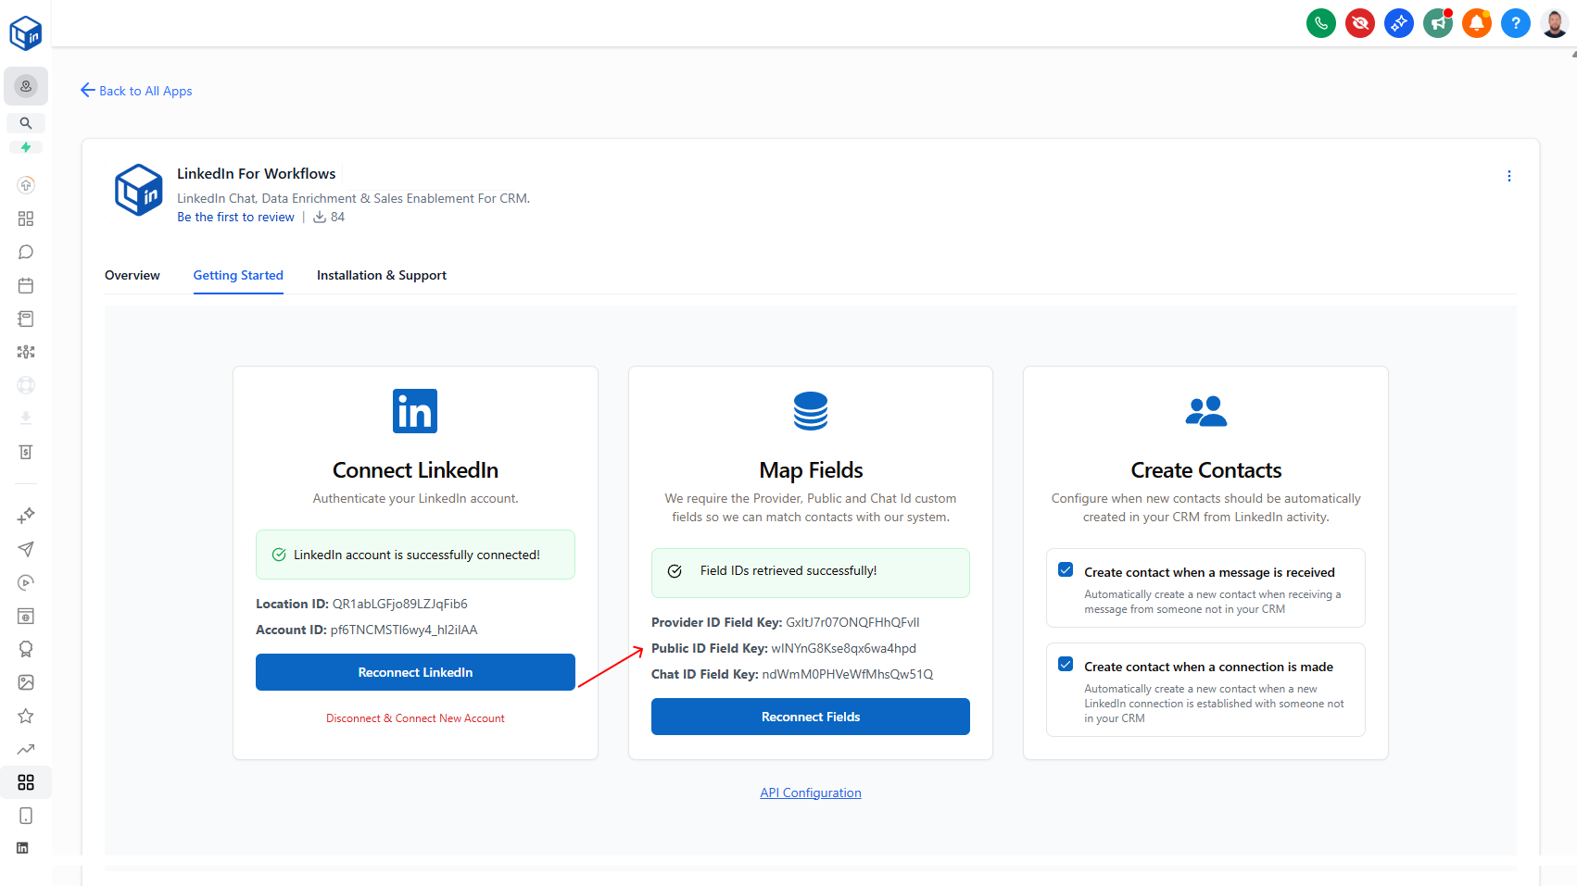Uncheck Create contact when a connection is made
Screen dimensions: 1577x886
click(x=1065, y=664)
